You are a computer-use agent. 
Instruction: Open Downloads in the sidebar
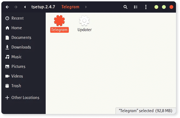pos(24,47)
